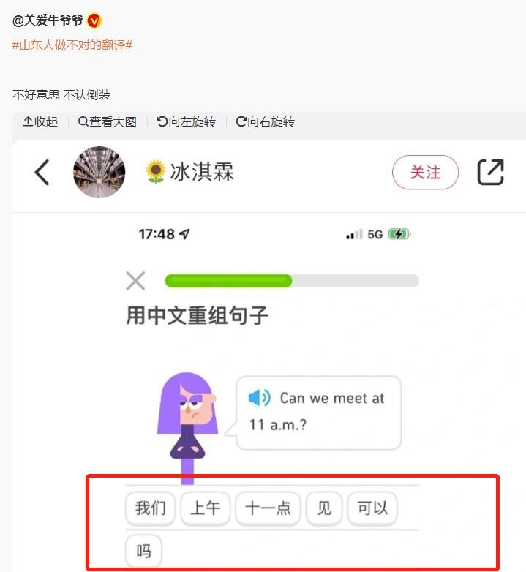
Task: Tap the back arrow beside the avatar
Action: [42, 173]
